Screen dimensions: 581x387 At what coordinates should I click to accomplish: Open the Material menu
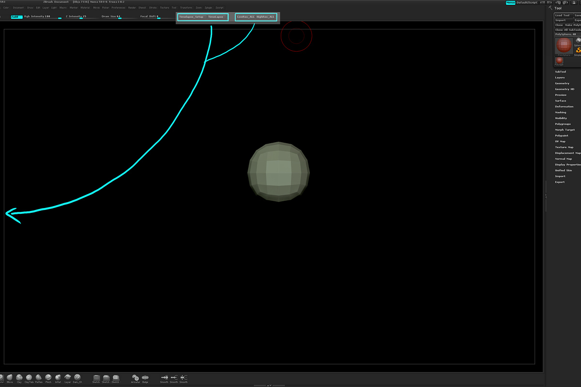(x=85, y=8)
